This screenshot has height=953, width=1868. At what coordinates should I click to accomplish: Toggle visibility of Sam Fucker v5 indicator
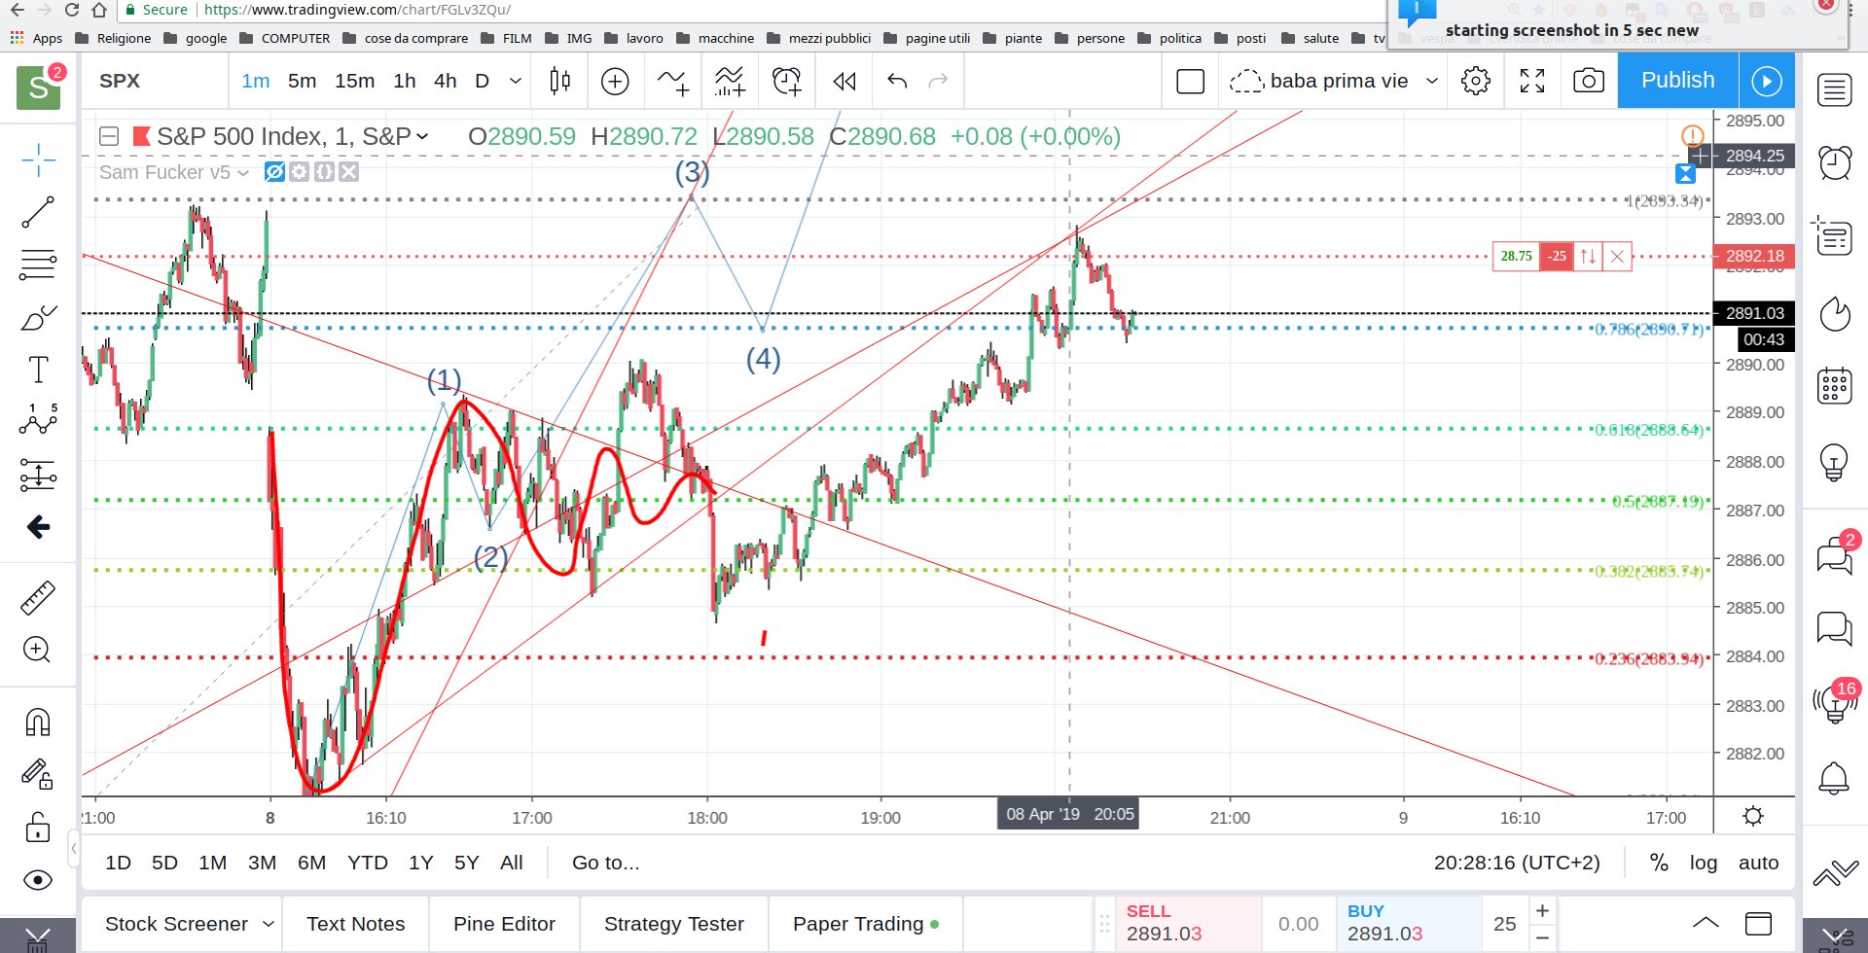click(x=274, y=172)
